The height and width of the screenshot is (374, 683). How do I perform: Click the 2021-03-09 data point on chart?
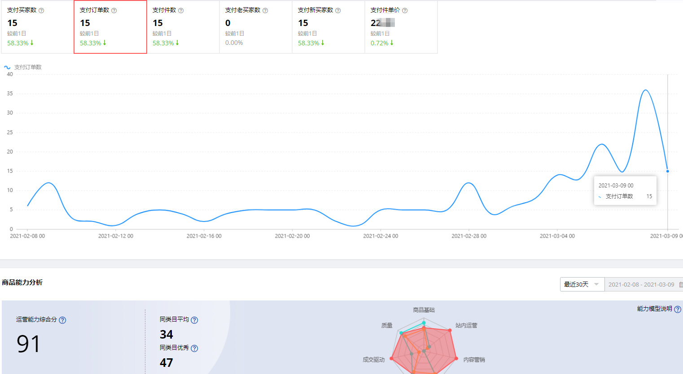tap(668, 171)
